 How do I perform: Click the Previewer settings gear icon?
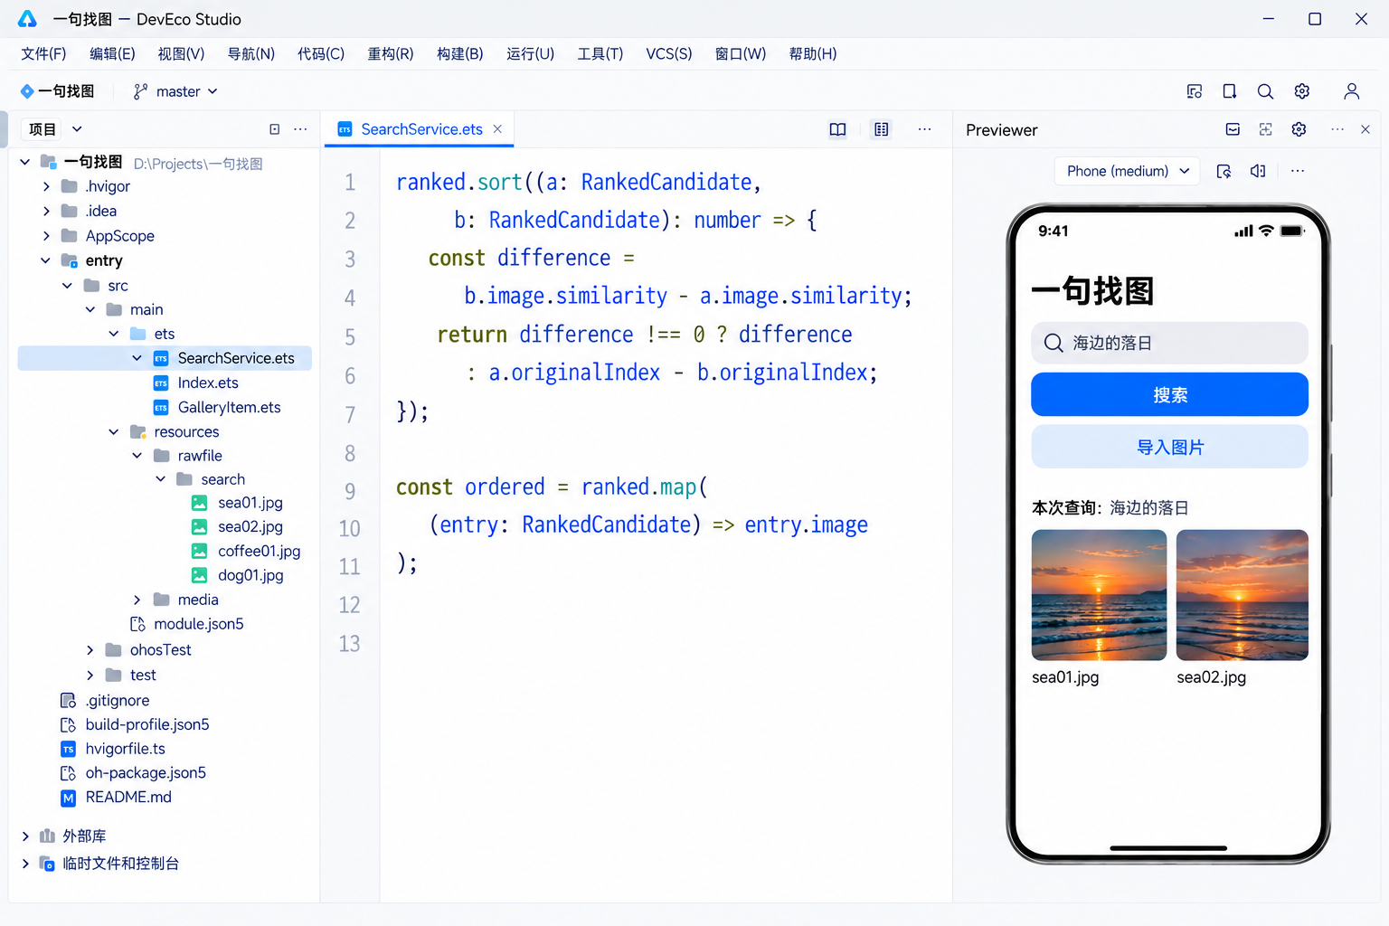point(1299,129)
